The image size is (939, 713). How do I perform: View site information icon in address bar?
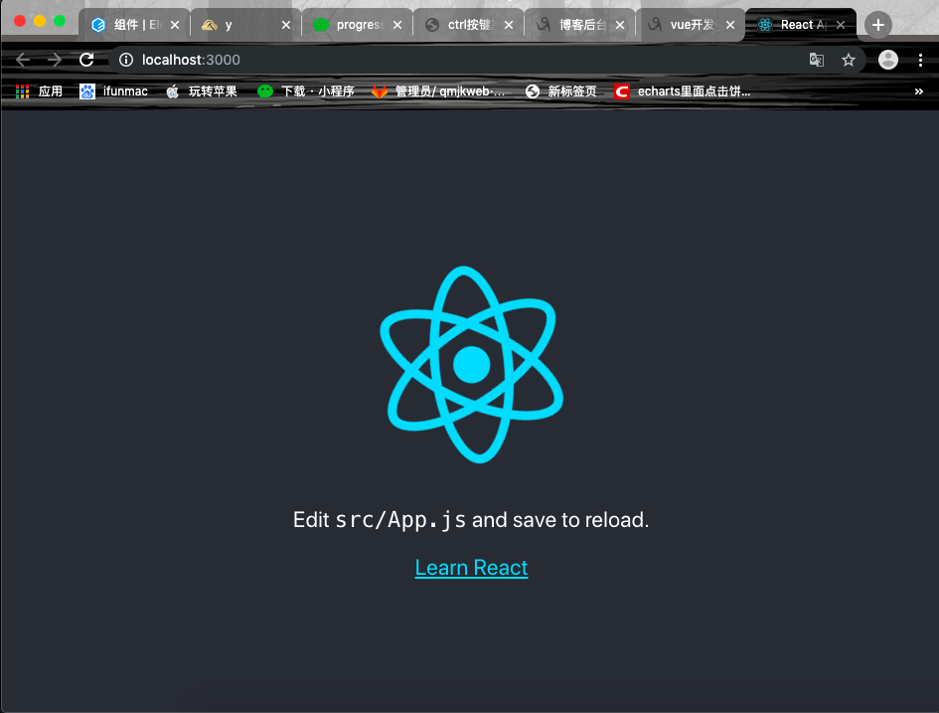[x=126, y=60]
